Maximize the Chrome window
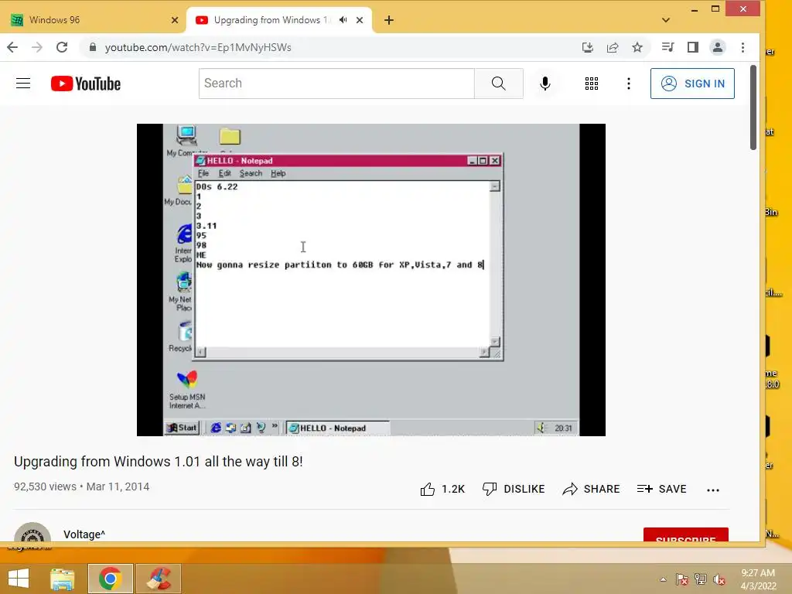 coord(715,9)
